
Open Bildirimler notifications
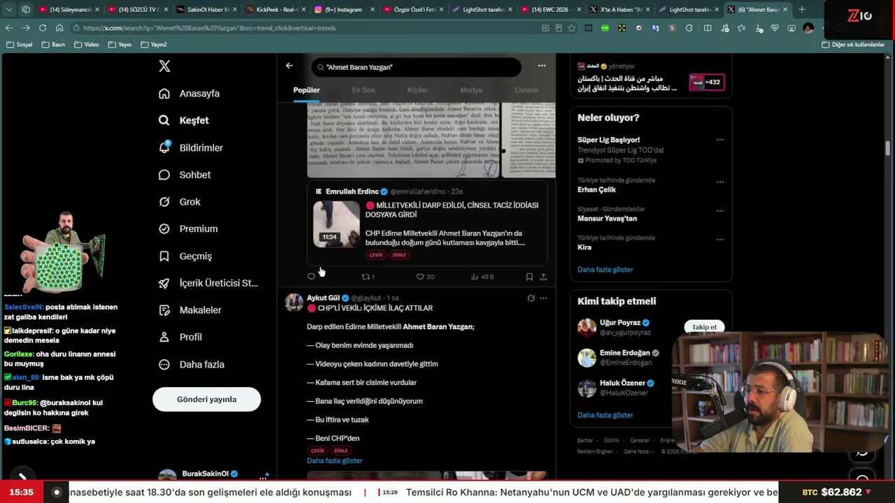[191, 147]
